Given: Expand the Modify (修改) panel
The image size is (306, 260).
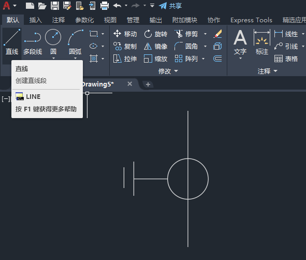Looking at the screenshot, I should (x=168, y=71).
